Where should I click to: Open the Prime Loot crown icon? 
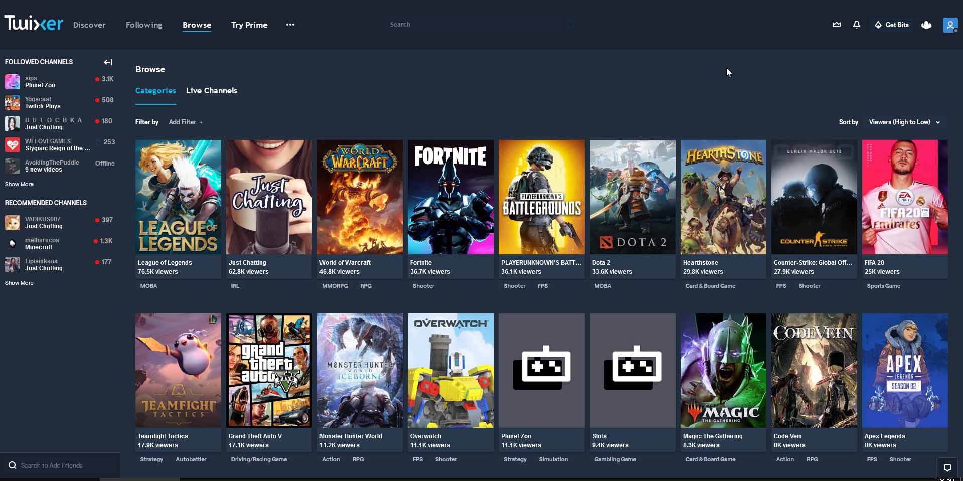point(836,25)
